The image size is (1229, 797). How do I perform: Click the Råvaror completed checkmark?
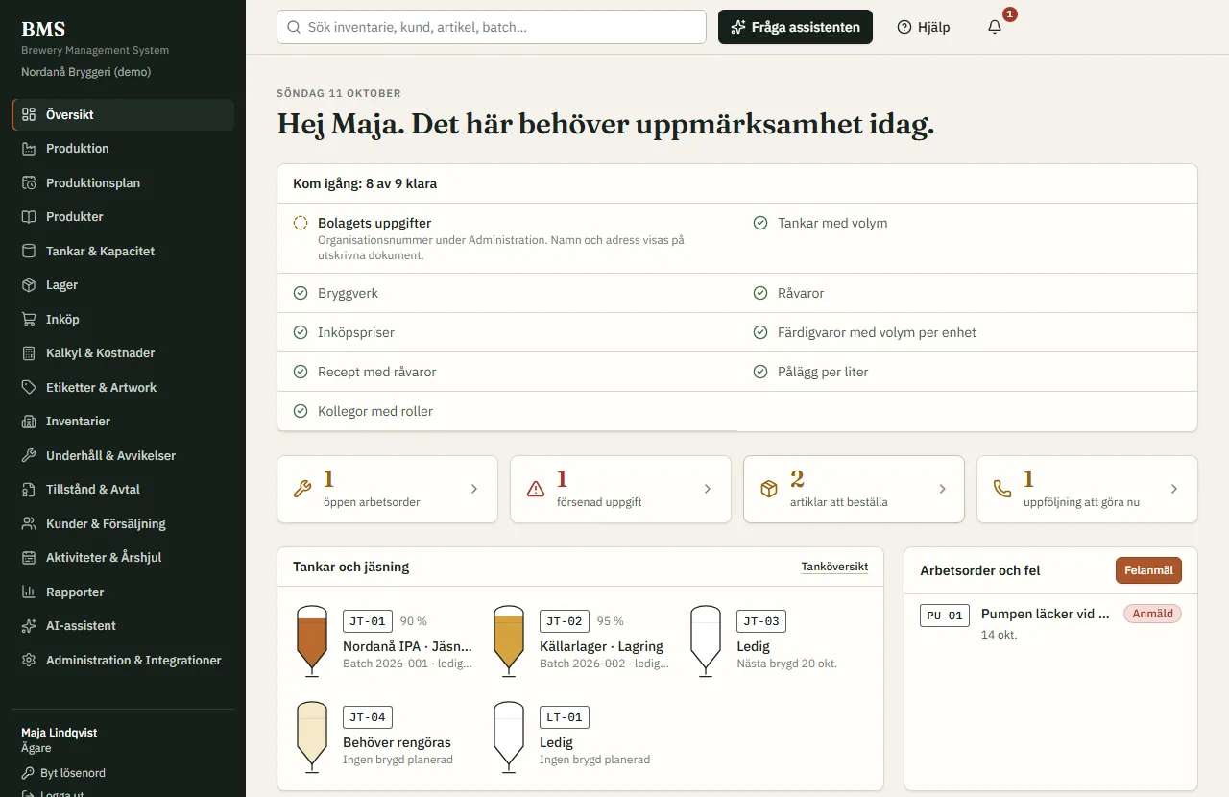click(760, 293)
